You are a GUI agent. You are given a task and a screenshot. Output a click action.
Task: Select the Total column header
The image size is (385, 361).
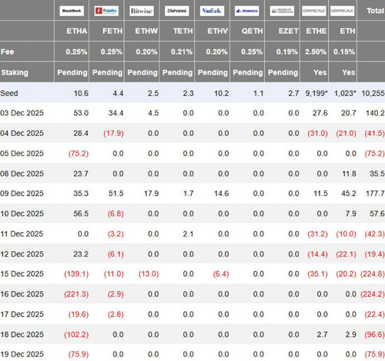coord(375,11)
